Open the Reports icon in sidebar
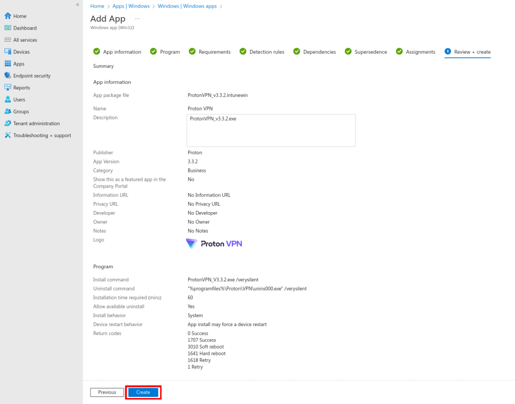Screen dimensions: 515x404 click(x=8, y=87)
